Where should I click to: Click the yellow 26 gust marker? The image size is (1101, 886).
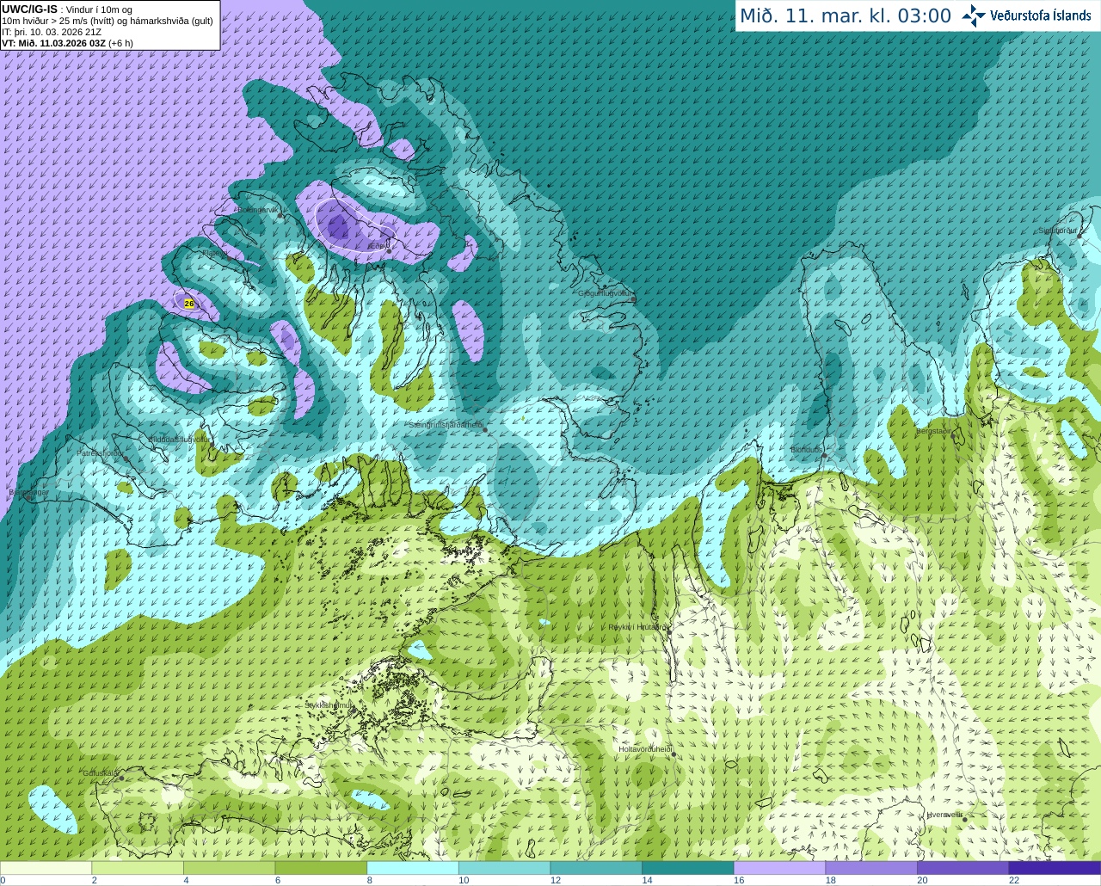(x=189, y=304)
